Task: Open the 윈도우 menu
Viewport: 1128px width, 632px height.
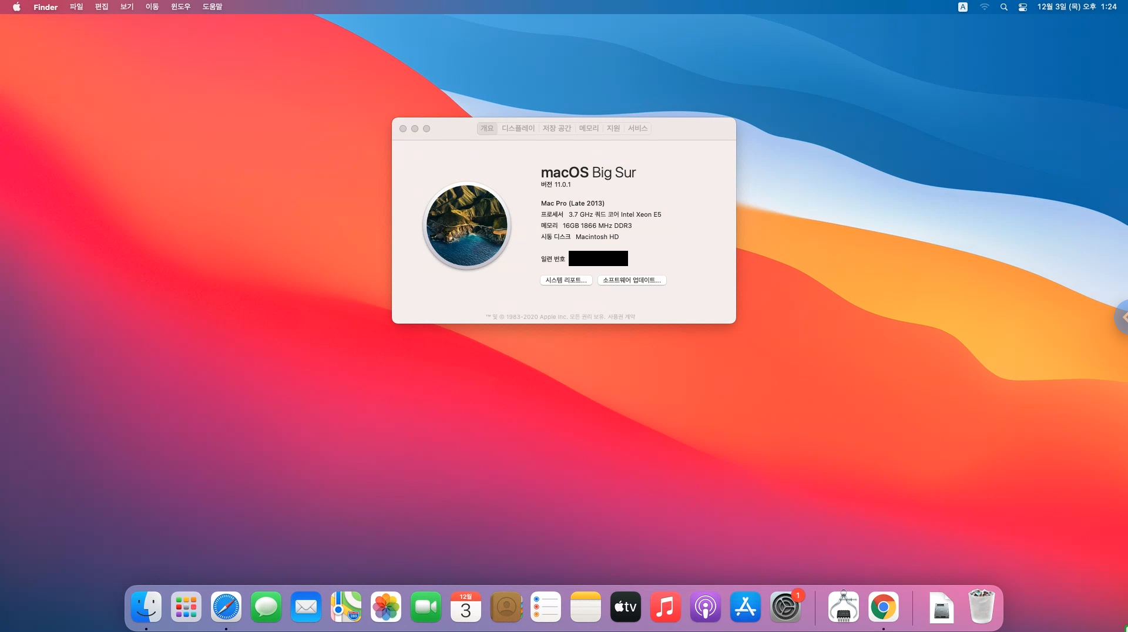Action: [180, 7]
